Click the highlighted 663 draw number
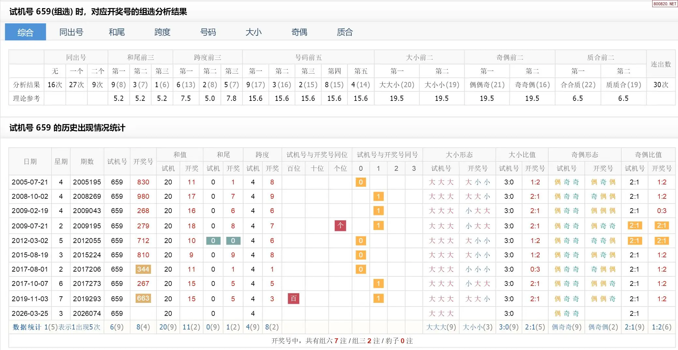The width and height of the screenshot is (678, 350). point(143,298)
